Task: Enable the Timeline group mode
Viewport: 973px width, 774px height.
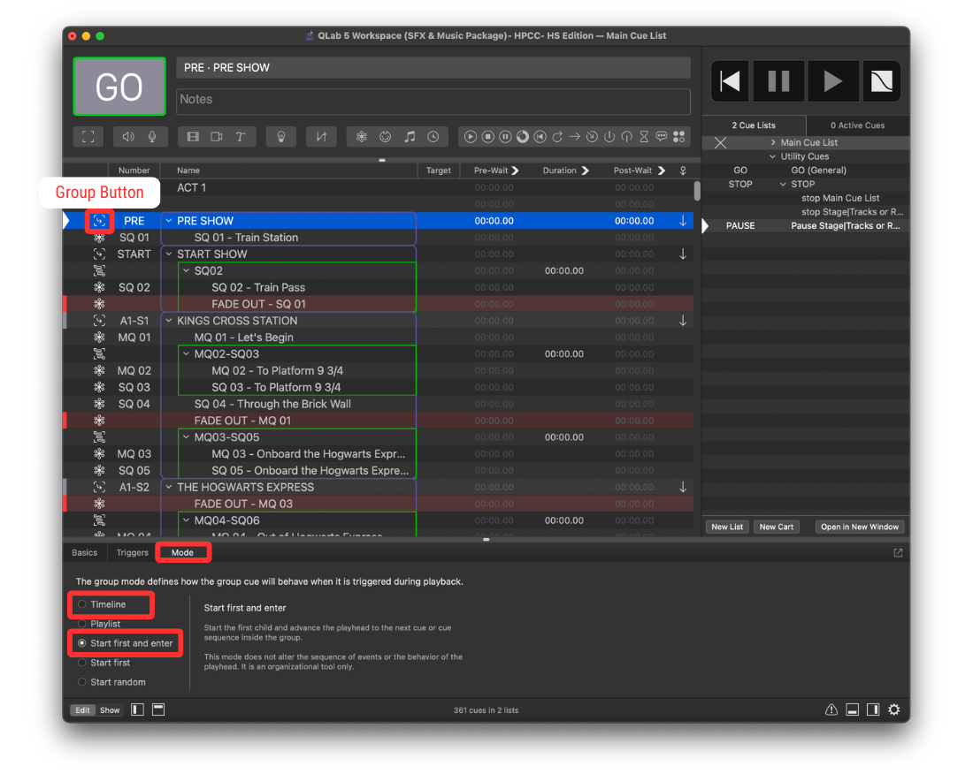Action: 83,604
